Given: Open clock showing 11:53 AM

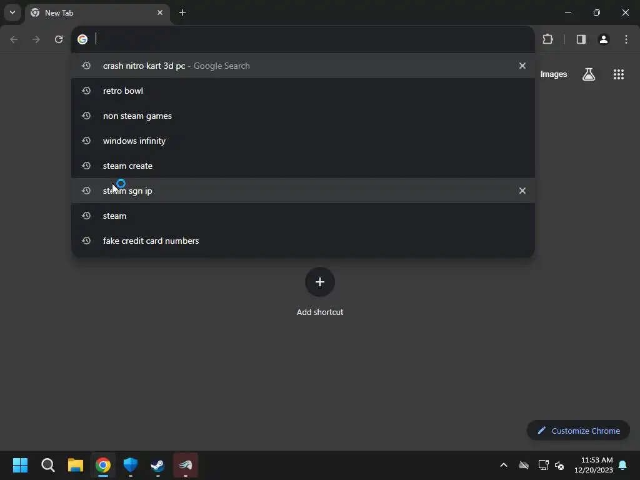Looking at the screenshot, I should [x=594, y=465].
